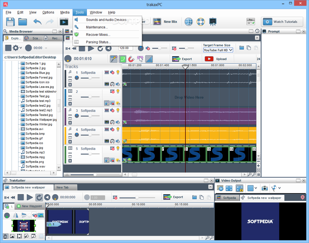
Task: Select Softpedia.avi in the file list
Action: tap(34, 129)
